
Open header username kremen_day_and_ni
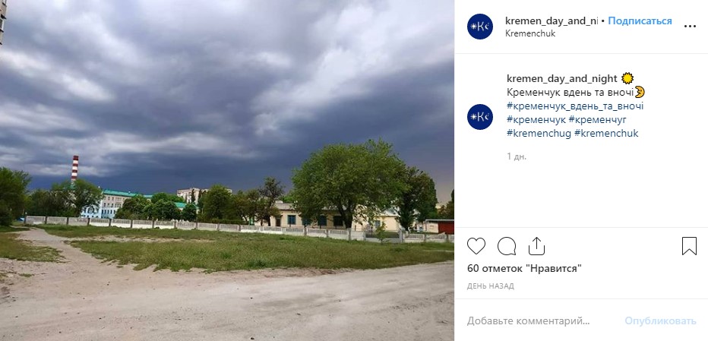[x=552, y=21]
